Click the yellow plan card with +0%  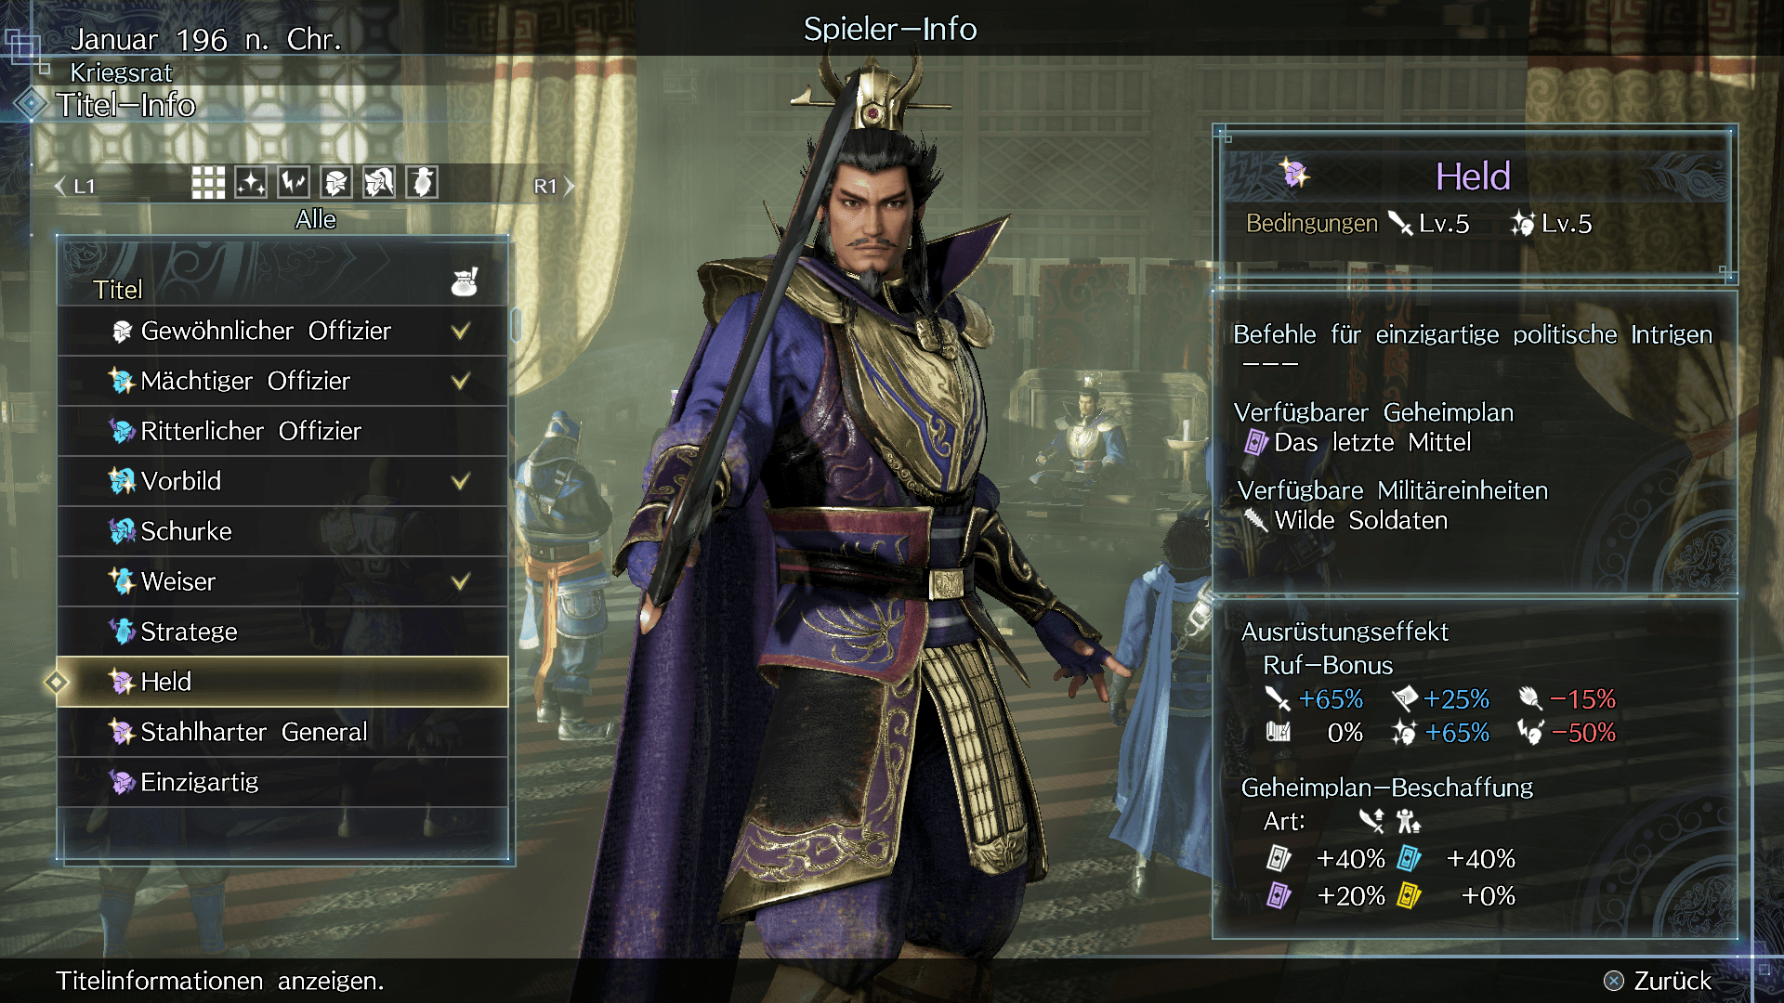pos(1409,895)
